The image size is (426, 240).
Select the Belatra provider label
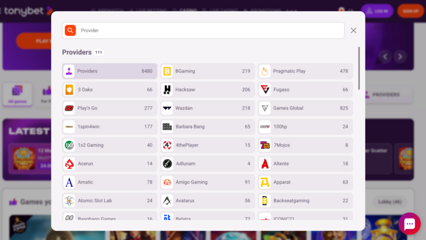point(183,218)
